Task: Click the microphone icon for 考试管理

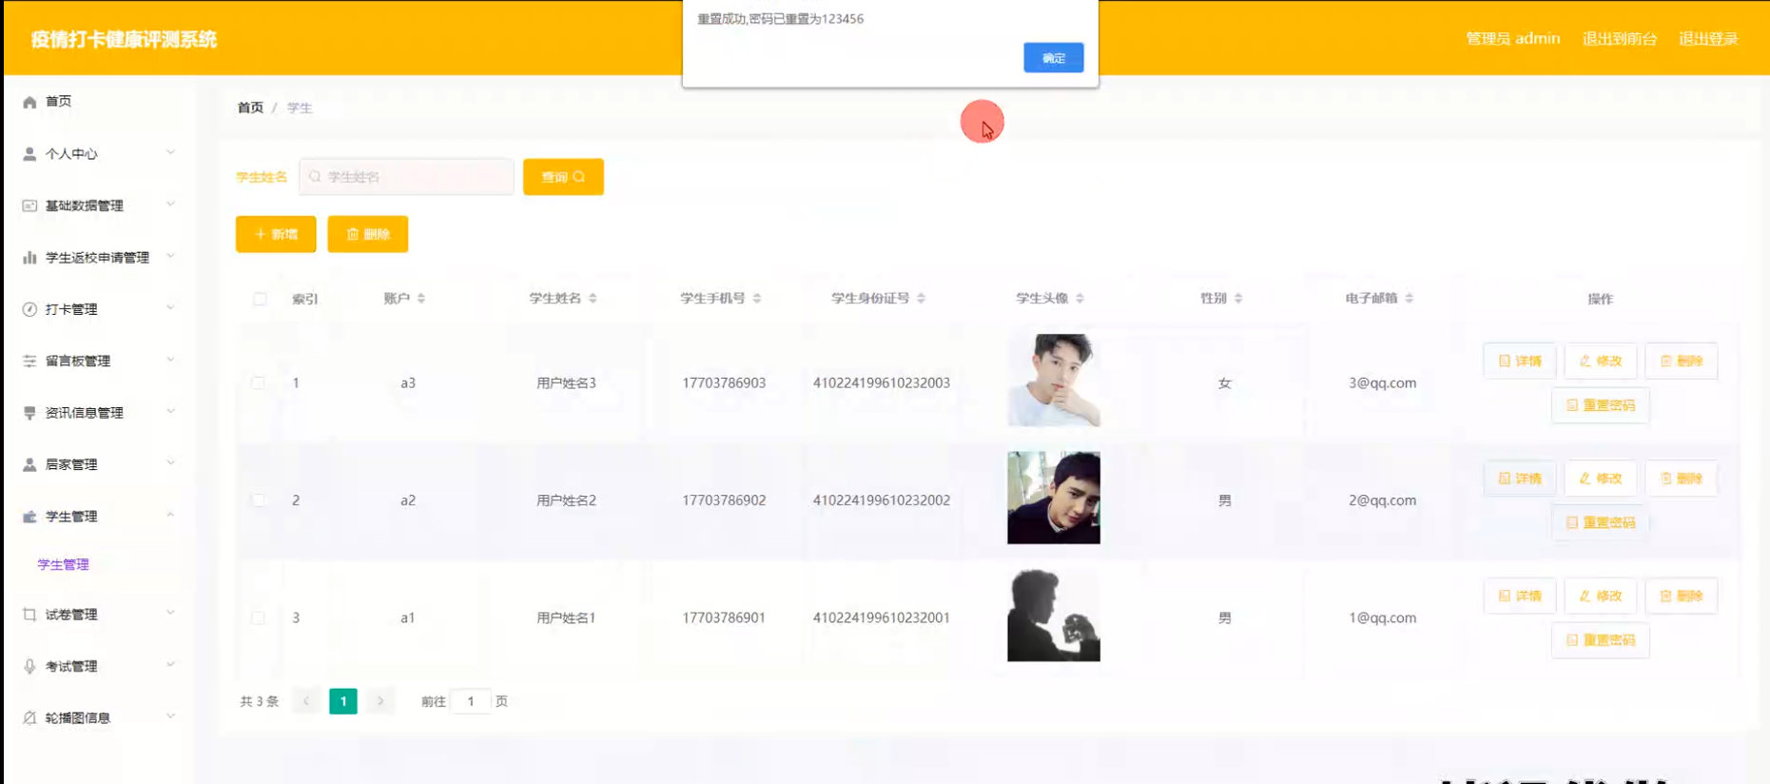Action: click(x=29, y=667)
